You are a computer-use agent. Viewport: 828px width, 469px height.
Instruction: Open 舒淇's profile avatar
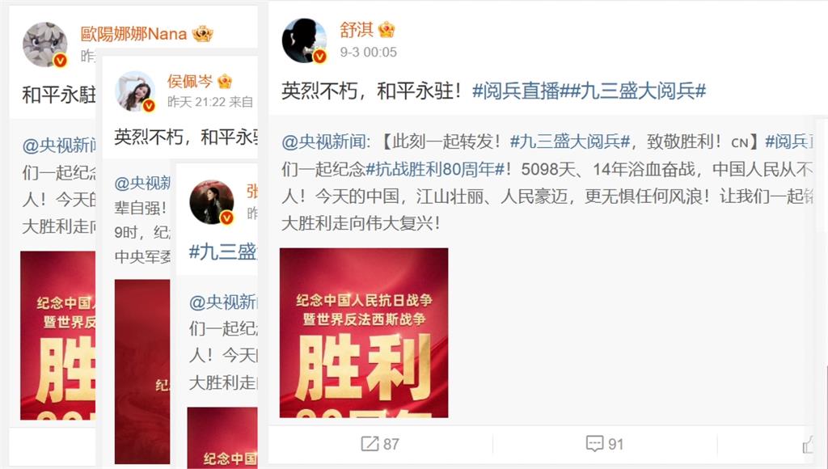click(304, 40)
